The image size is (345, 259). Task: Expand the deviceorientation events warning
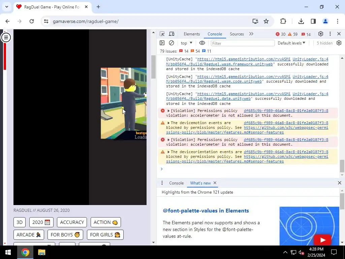168,152
